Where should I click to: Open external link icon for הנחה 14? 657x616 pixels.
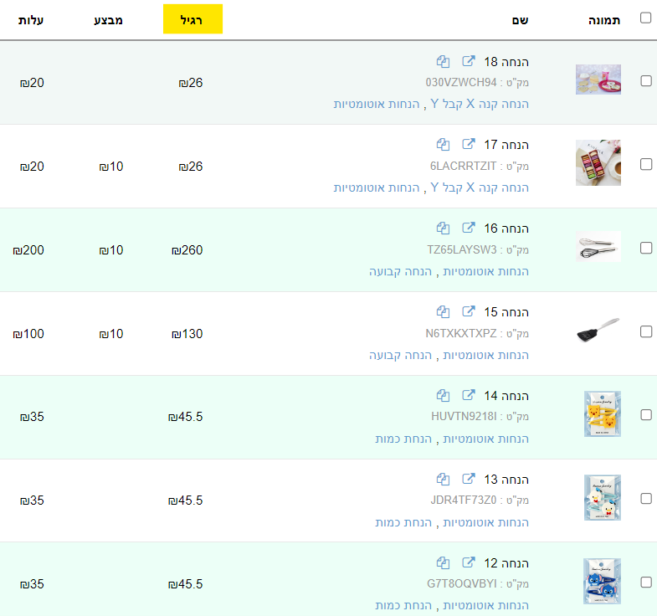coord(470,396)
